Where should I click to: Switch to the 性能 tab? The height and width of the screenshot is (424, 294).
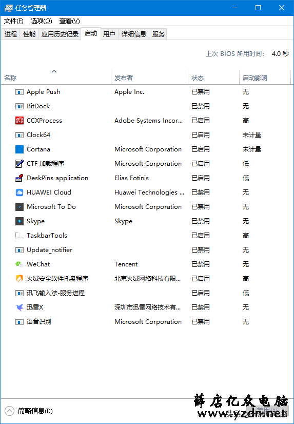29,34
